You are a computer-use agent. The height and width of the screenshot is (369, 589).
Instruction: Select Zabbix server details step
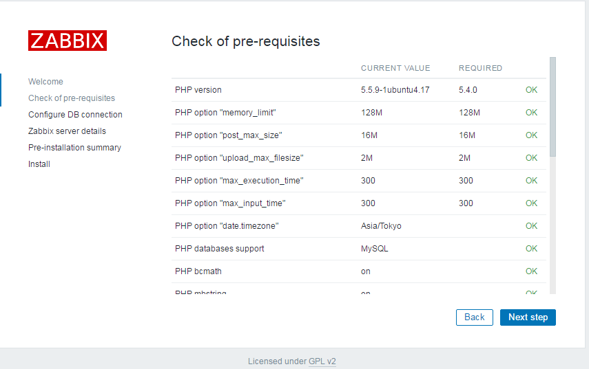[x=67, y=131]
